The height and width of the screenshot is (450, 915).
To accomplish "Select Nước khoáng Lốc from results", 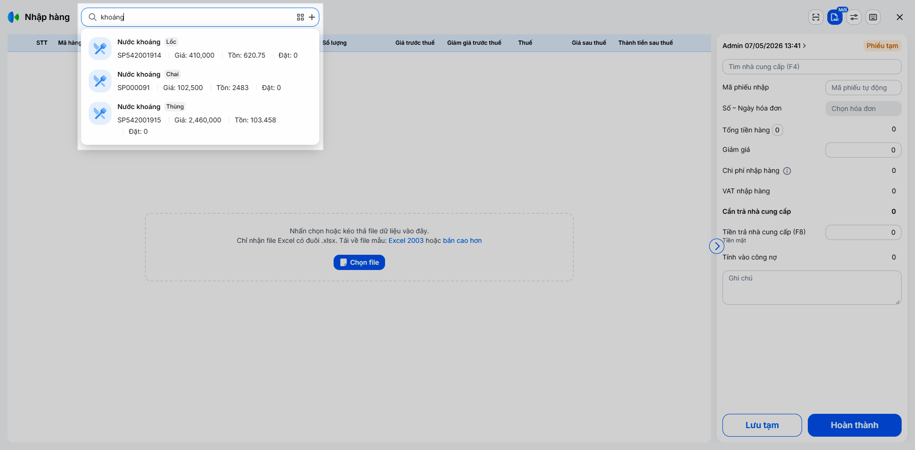I will pyautogui.click(x=200, y=49).
